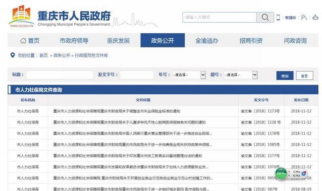The width and height of the screenshot is (322, 191).
Task: Click the green floating percentage circle
Action: 281,174
